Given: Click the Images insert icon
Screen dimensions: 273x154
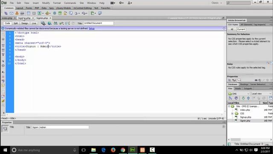Looking at the screenshot, I should pos(40,13).
